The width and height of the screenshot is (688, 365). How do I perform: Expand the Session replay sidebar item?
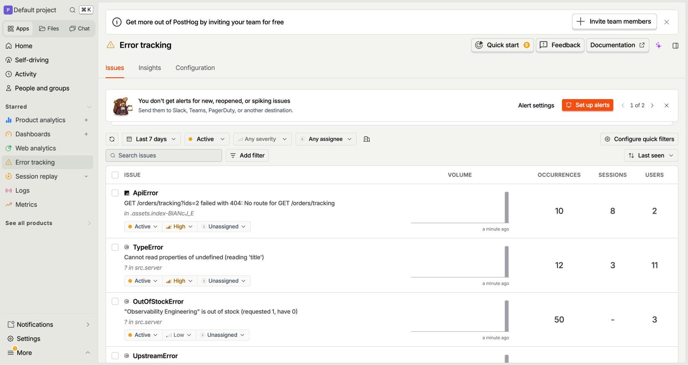[86, 176]
